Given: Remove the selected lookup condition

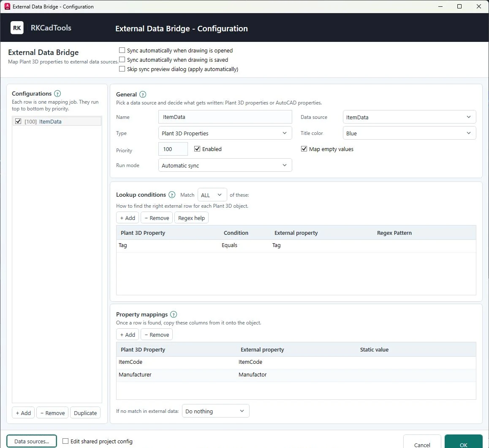Looking at the screenshot, I should pos(157,218).
